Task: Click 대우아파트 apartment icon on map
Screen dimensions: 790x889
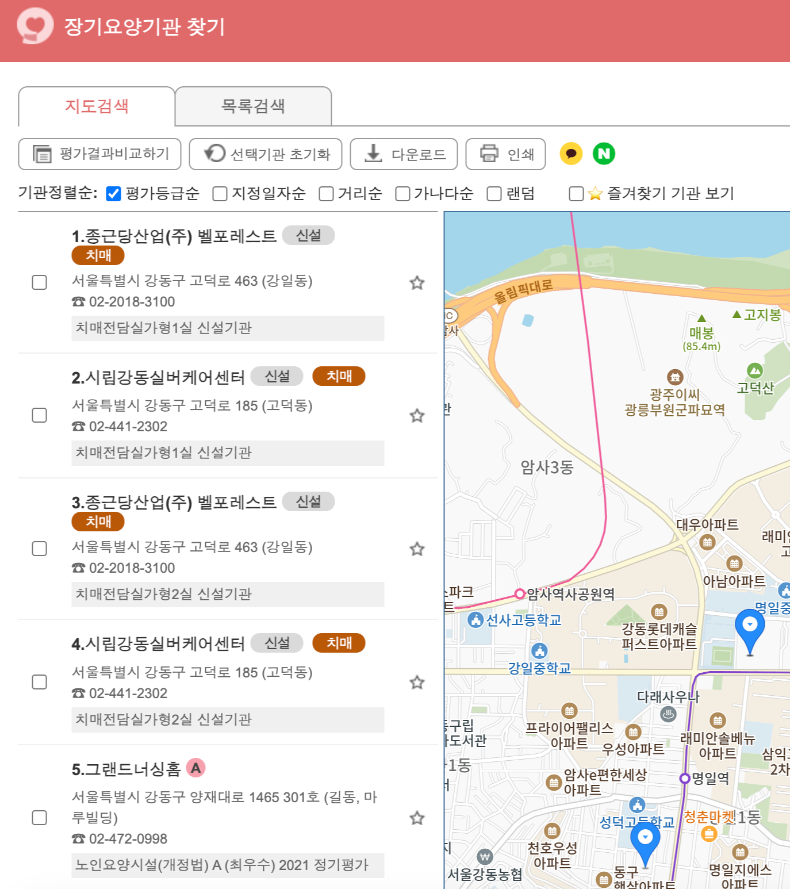Action: click(708, 542)
